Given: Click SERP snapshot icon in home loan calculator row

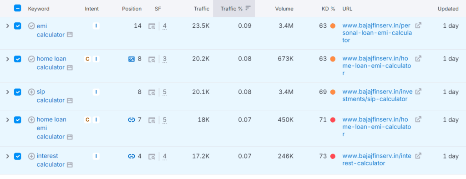Looking at the screenshot, I should pos(152,59).
